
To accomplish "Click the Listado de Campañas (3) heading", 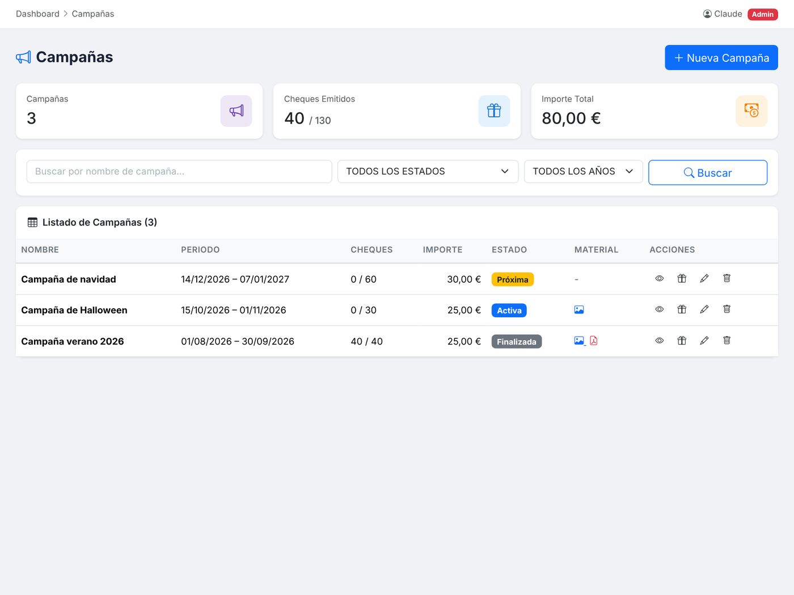I will (x=100, y=223).
